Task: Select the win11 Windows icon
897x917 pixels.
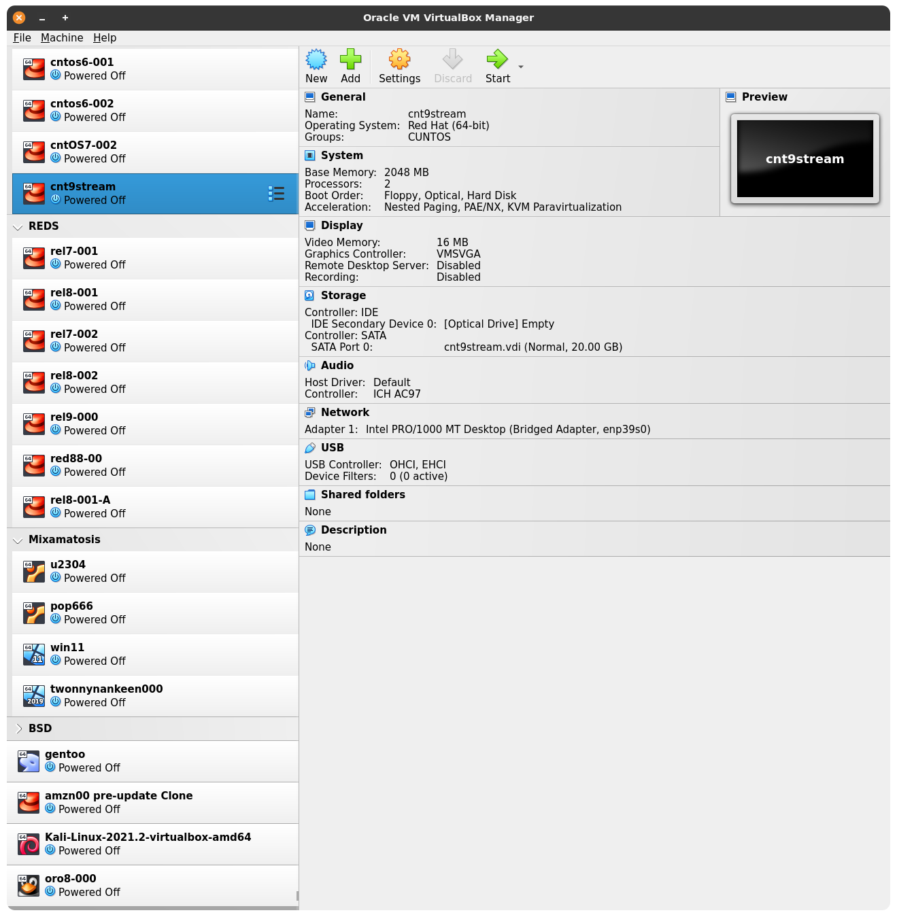Action: [34, 655]
